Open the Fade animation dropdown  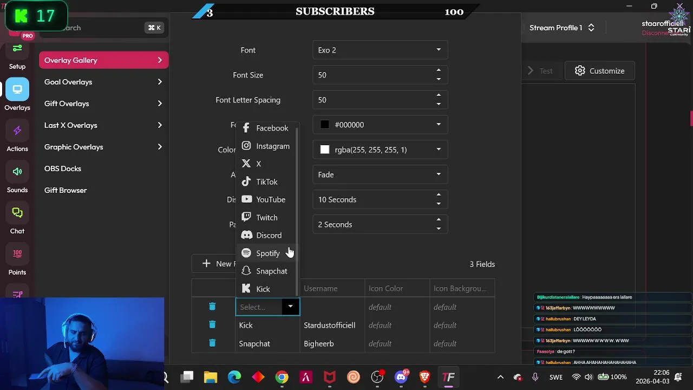click(380, 174)
